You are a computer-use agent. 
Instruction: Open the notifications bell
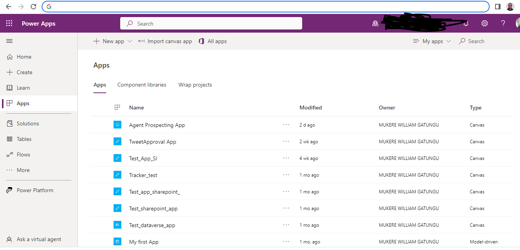[466, 24]
